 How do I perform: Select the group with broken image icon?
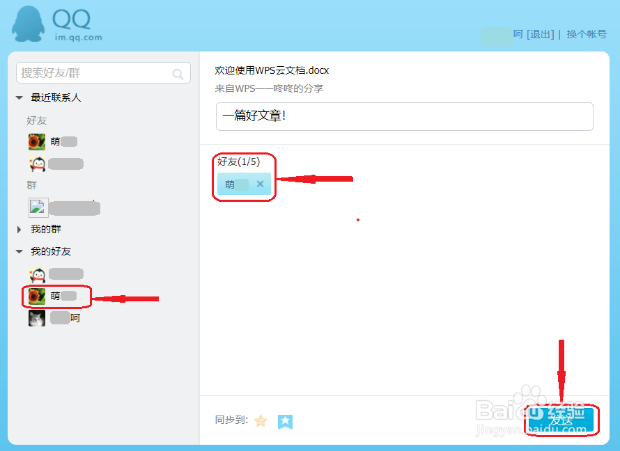(x=64, y=207)
